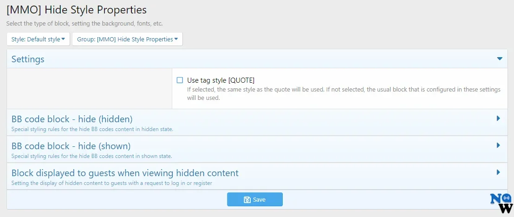Click the Settings section heading
Image resolution: width=514 pixels, height=217 pixels.
tap(28, 59)
